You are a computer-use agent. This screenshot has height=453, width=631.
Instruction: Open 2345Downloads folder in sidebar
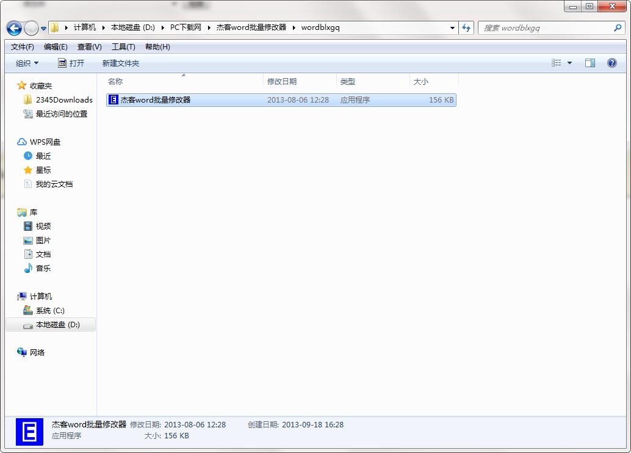click(x=64, y=100)
